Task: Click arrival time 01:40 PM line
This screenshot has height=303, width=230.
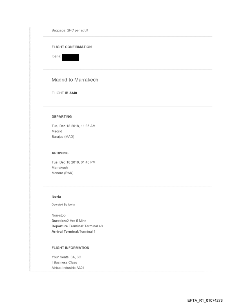Action: [x=73, y=162]
